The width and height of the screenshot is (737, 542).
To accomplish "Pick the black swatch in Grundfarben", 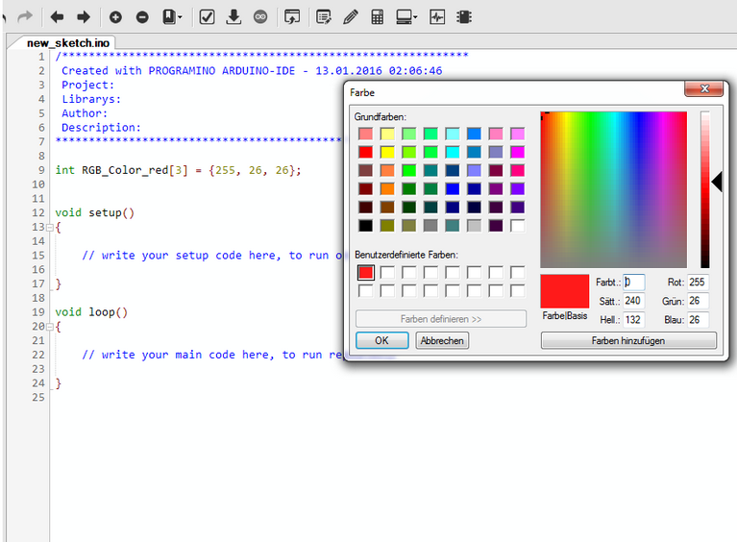I will tap(366, 226).
